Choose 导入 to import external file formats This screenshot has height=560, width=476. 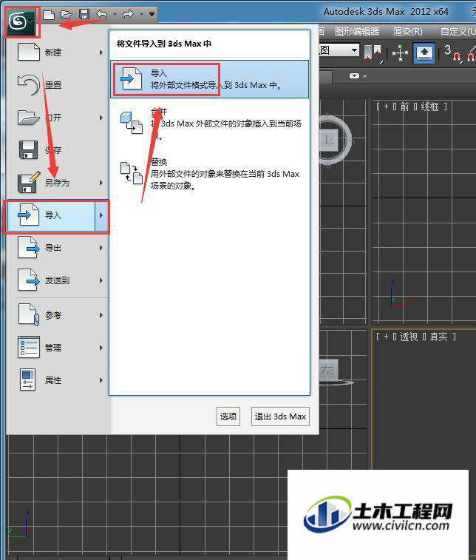209,79
